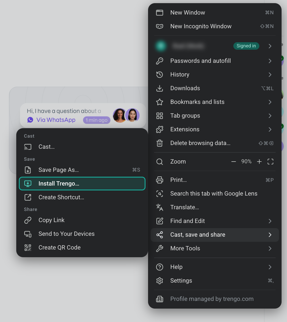The image size is (287, 322).
Task: Click the Find and Edit pencil icon
Action: [159, 221]
